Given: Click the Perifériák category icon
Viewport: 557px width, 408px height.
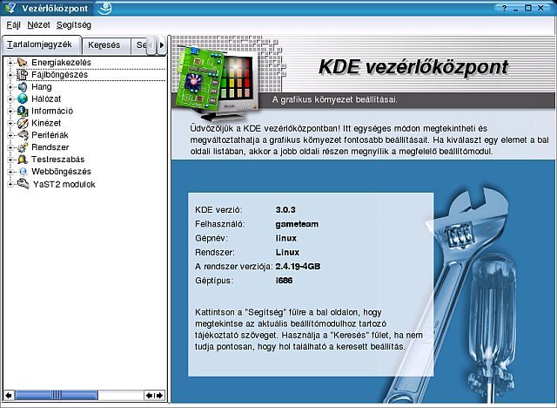Looking at the screenshot, I should [23, 135].
